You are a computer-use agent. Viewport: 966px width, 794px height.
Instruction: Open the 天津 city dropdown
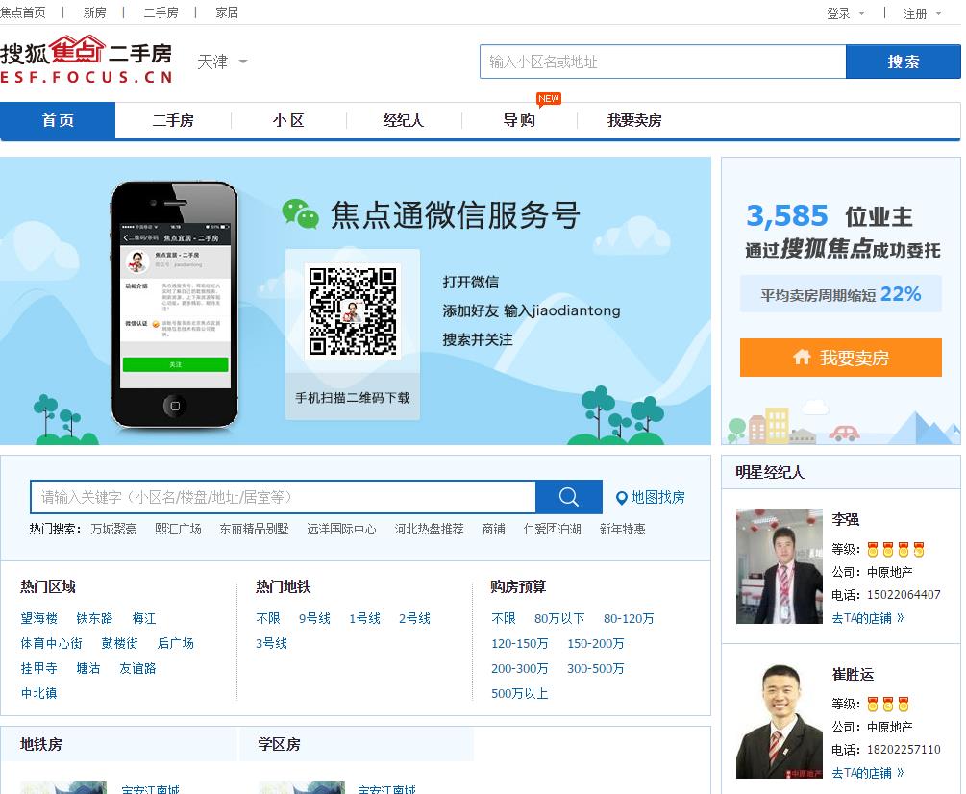click(222, 62)
